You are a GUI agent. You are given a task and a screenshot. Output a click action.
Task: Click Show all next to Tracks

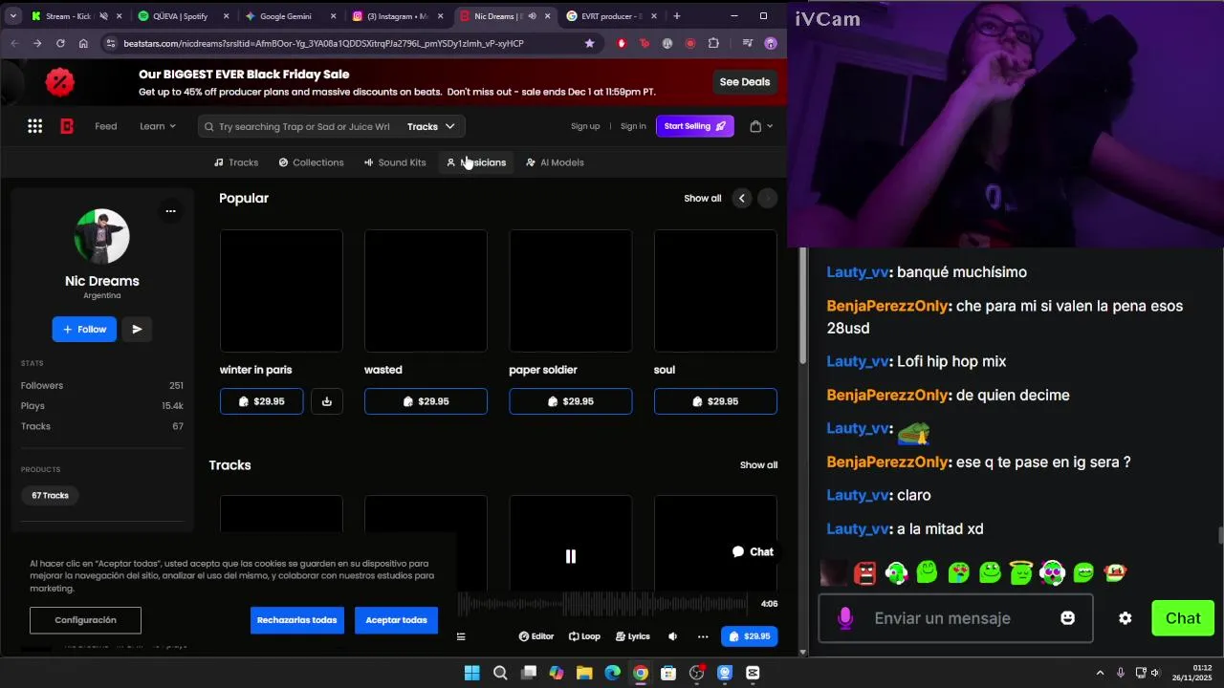click(758, 464)
